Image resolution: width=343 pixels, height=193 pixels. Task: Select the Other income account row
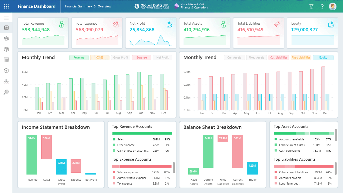click(x=142, y=145)
